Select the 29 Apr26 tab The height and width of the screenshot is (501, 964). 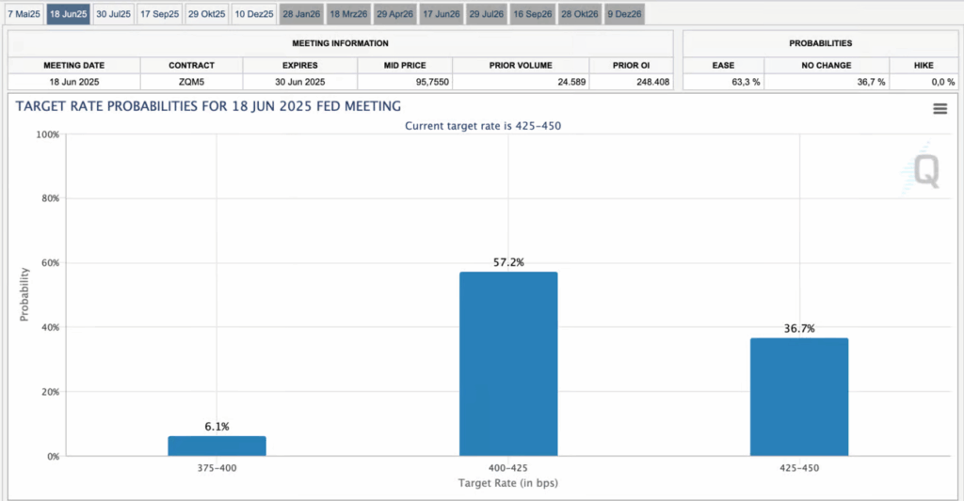click(x=395, y=14)
